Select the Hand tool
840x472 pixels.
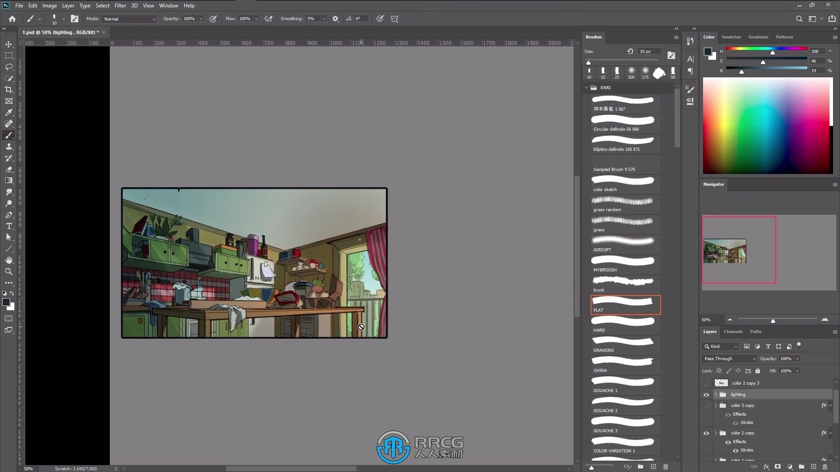9,260
